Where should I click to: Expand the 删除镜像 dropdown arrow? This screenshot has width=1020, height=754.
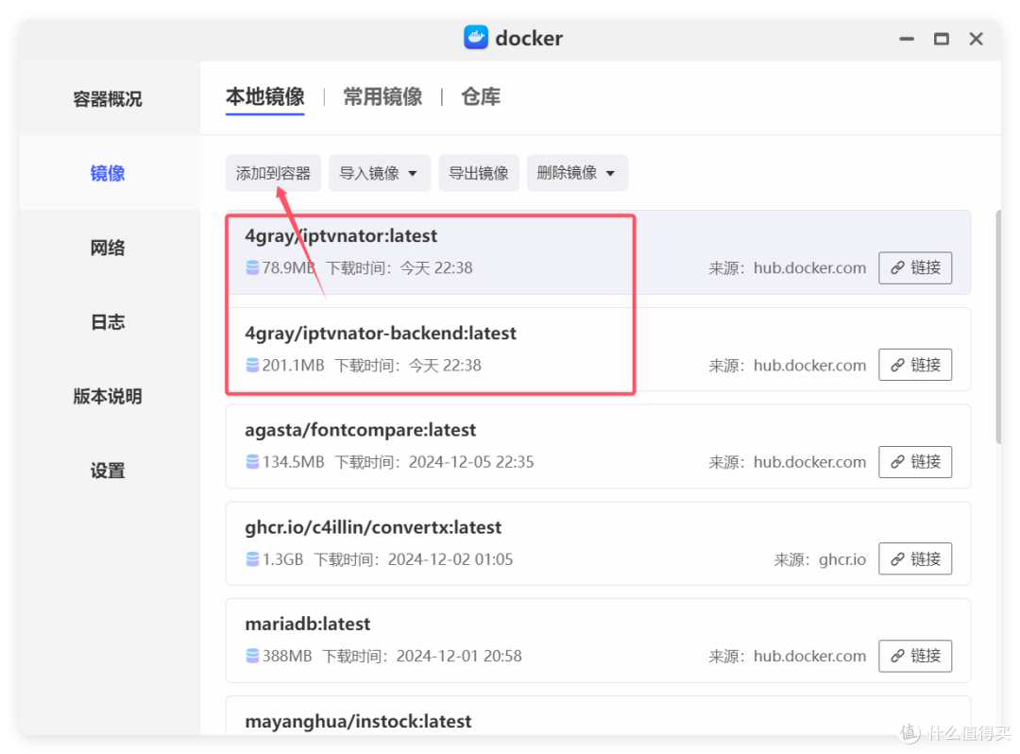click(x=612, y=173)
